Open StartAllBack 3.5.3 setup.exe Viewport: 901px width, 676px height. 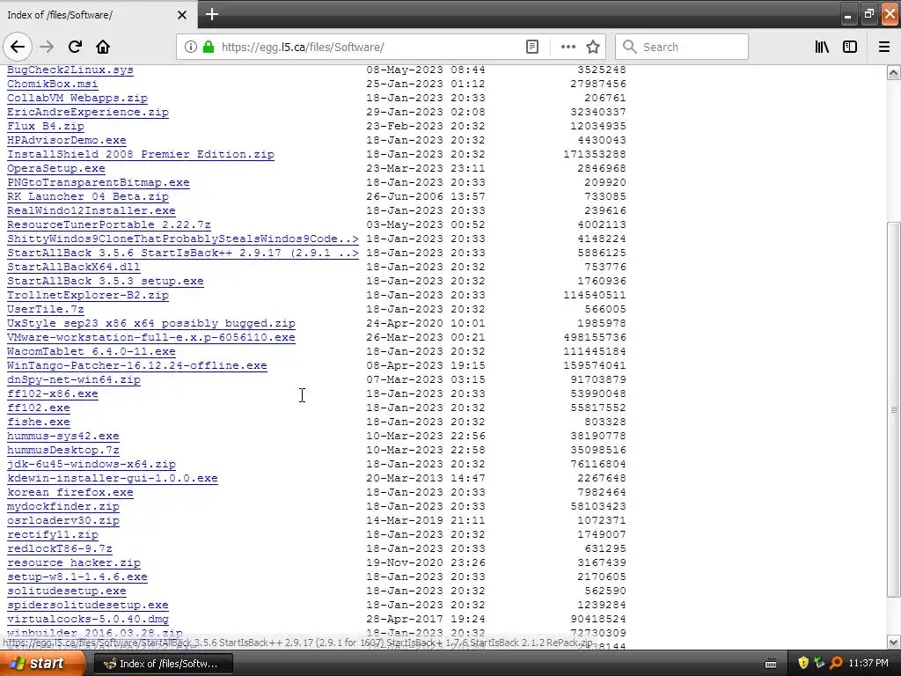tap(106, 281)
